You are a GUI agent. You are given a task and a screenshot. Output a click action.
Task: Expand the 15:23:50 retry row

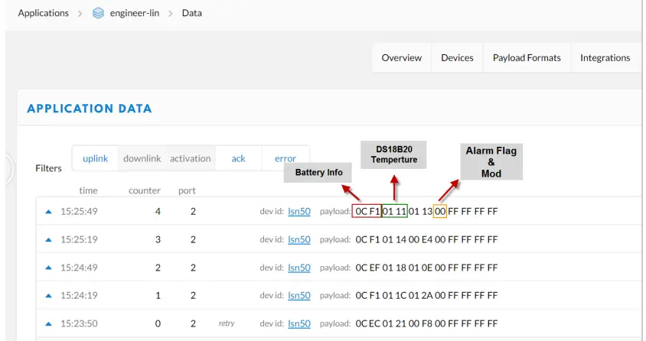click(x=49, y=323)
